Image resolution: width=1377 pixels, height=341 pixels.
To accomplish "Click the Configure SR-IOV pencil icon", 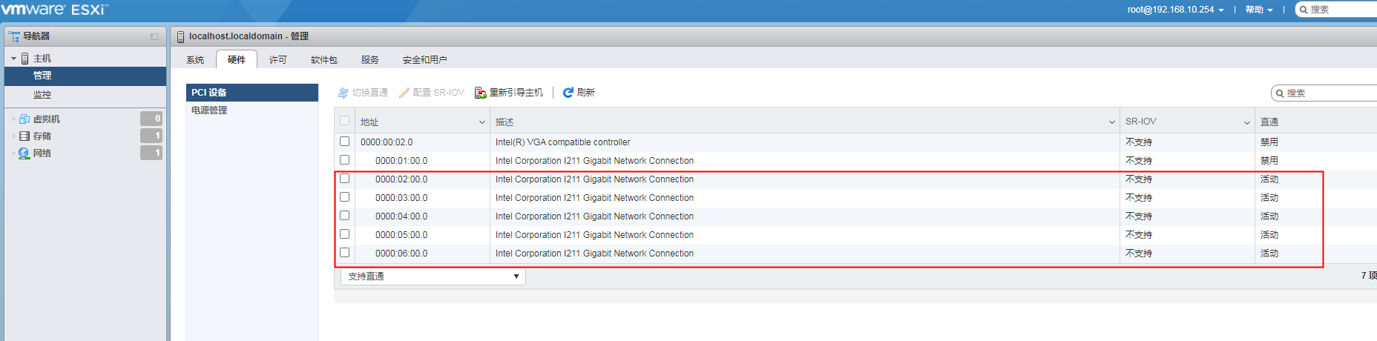I will [404, 93].
